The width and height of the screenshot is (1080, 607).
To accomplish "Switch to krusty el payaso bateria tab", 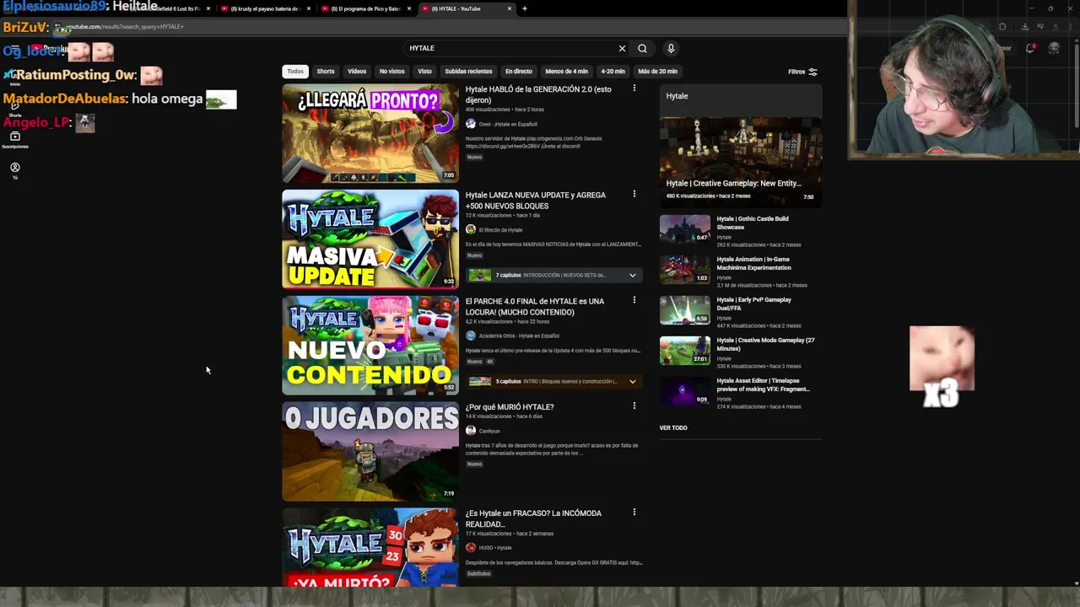I will (264, 8).
